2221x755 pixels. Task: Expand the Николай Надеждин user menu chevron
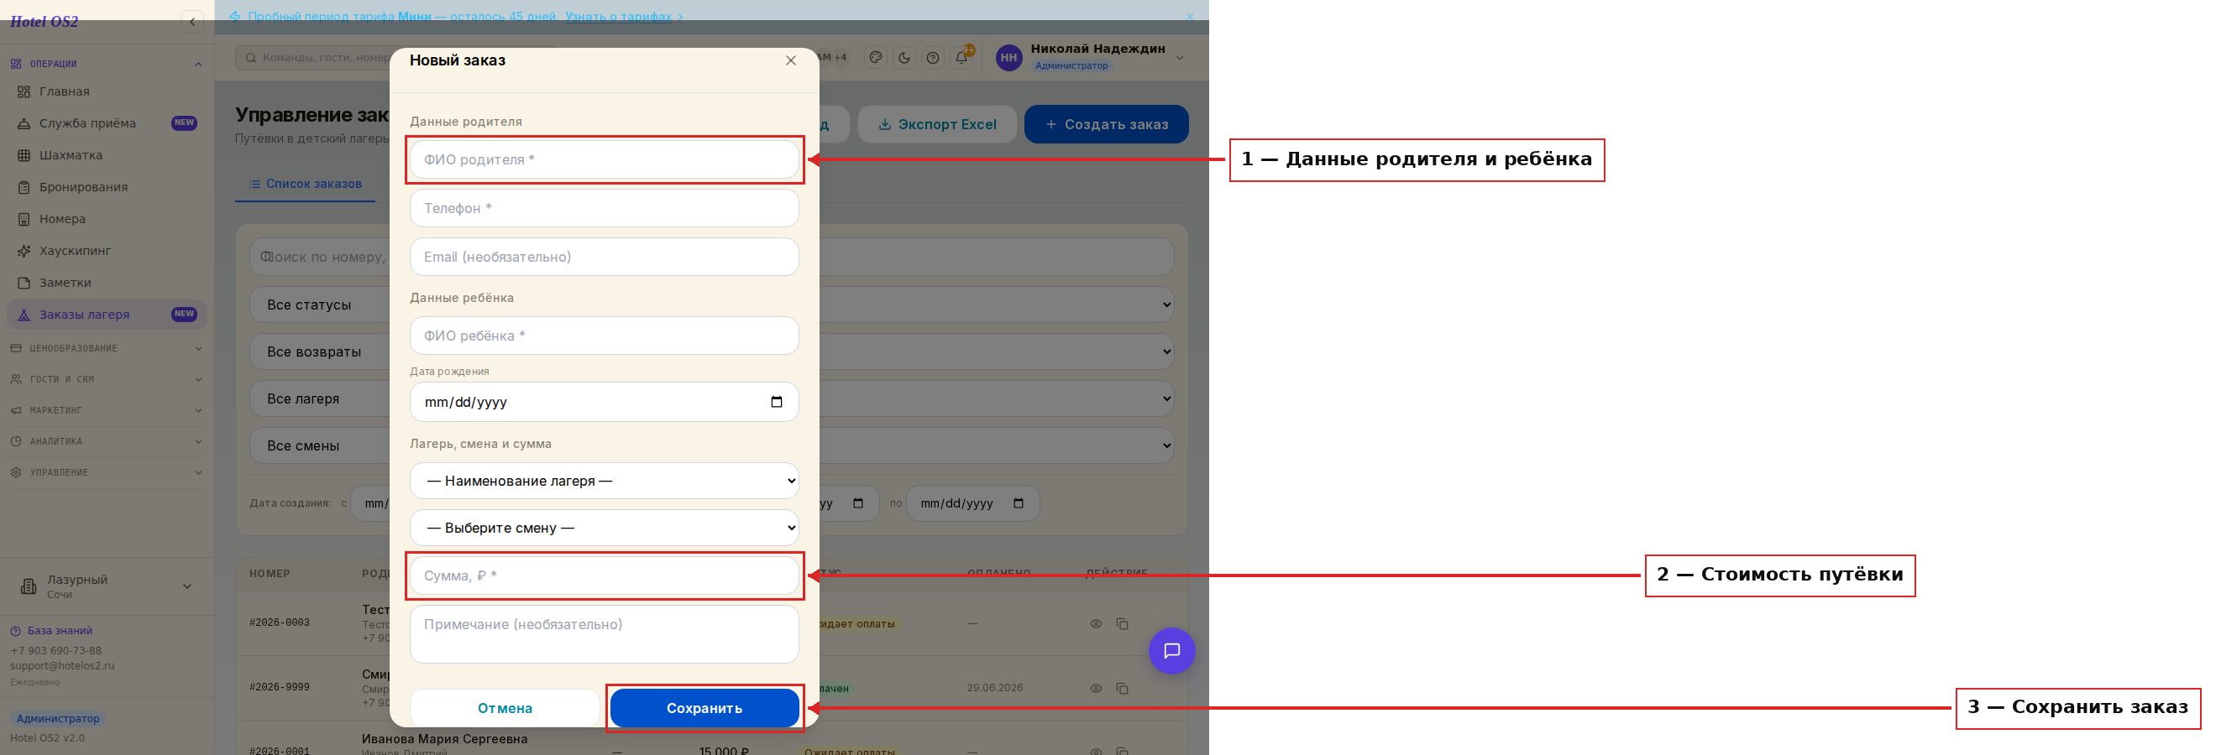click(x=1180, y=58)
